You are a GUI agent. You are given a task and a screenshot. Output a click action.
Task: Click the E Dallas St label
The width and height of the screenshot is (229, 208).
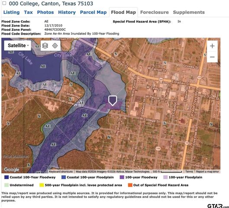pyautogui.click(x=181, y=83)
